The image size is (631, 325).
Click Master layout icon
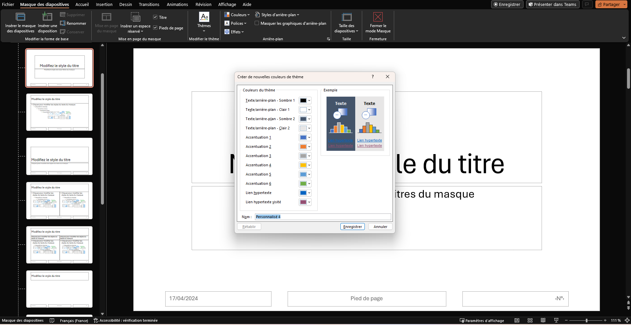[107, 17]
